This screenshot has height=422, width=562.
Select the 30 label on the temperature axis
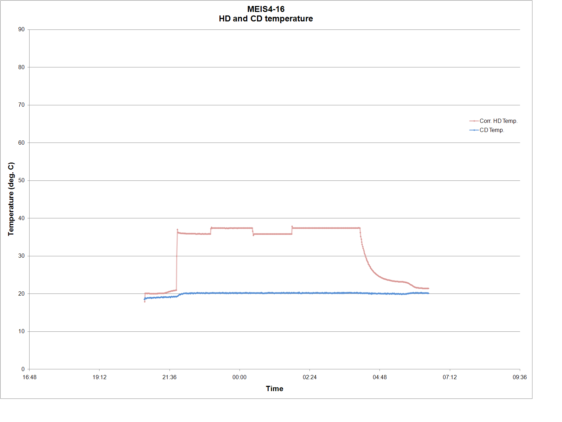coord(21,256)
